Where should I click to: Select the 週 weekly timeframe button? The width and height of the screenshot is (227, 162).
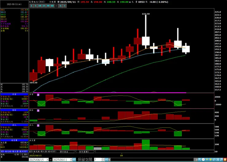(x=60, y=6)
